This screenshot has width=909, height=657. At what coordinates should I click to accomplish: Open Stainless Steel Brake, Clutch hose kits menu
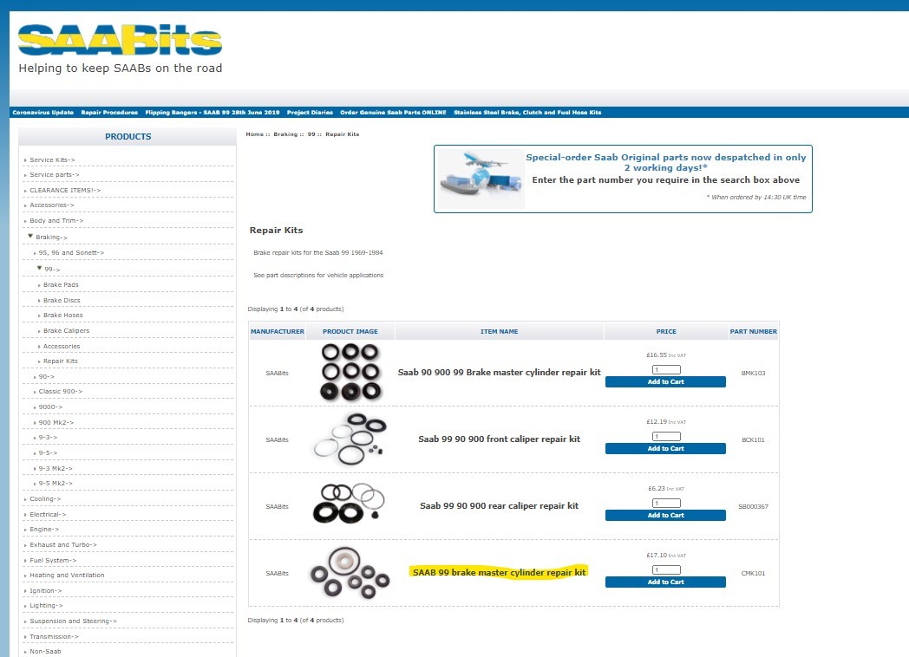[x=527, y=113]
